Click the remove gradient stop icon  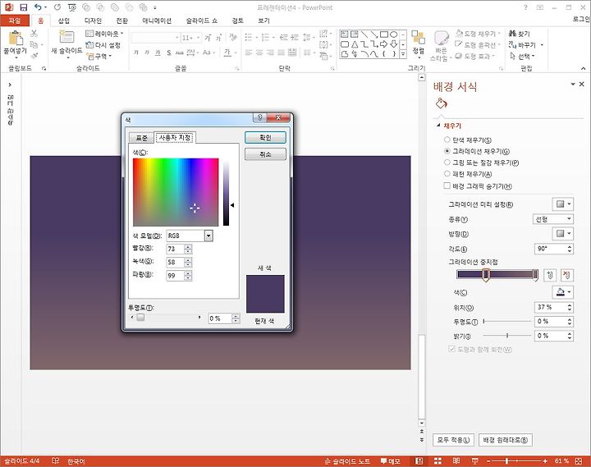pos(566,275)
